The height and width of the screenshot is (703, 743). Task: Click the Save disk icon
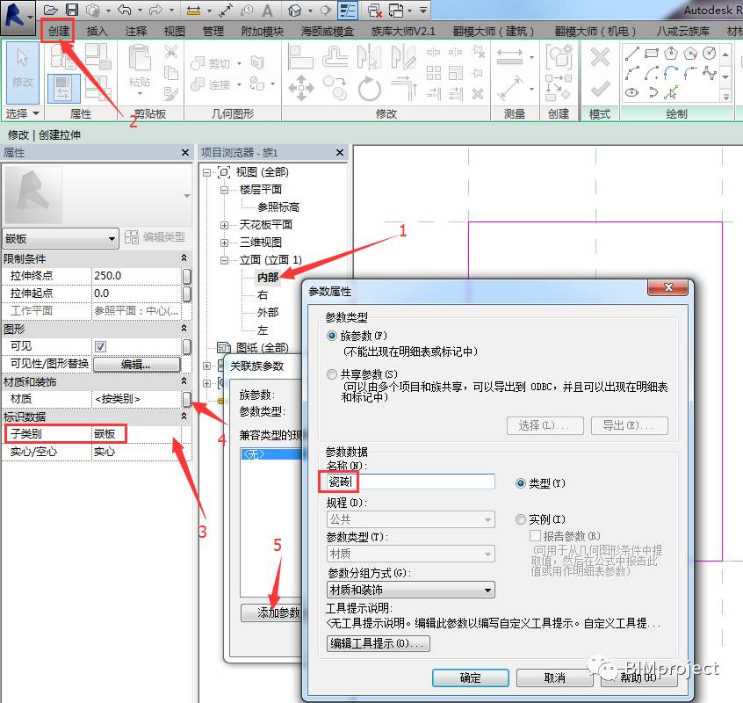71,10
